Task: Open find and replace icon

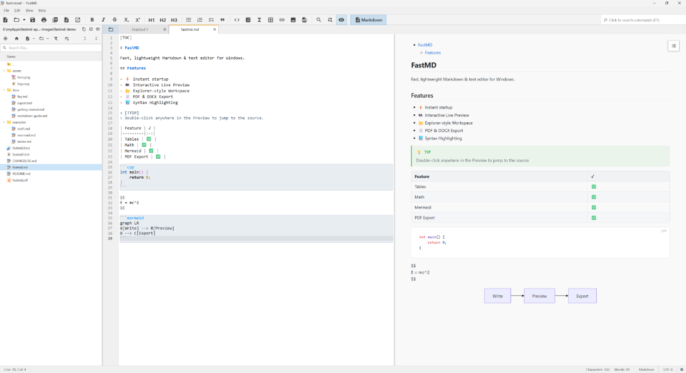Action: point(330,20)
